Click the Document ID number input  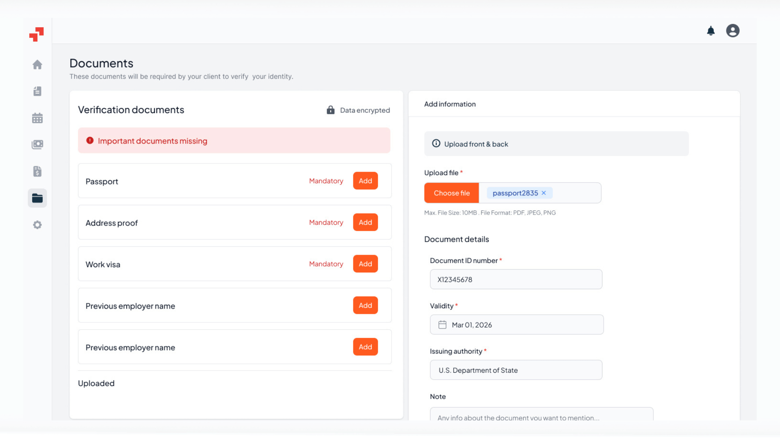click(x=516, y=279)
